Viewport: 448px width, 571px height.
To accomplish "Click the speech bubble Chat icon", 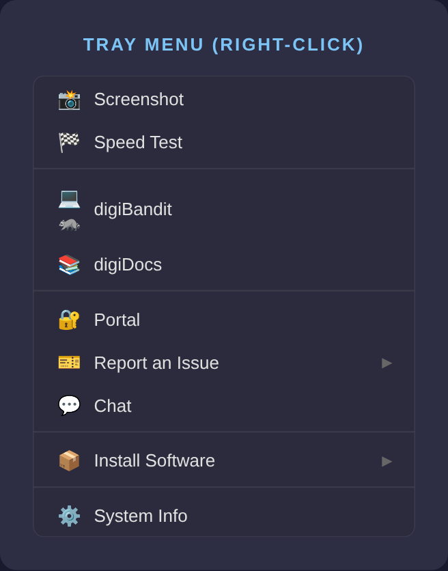I will pyautogui.click(x=69, y=406).
